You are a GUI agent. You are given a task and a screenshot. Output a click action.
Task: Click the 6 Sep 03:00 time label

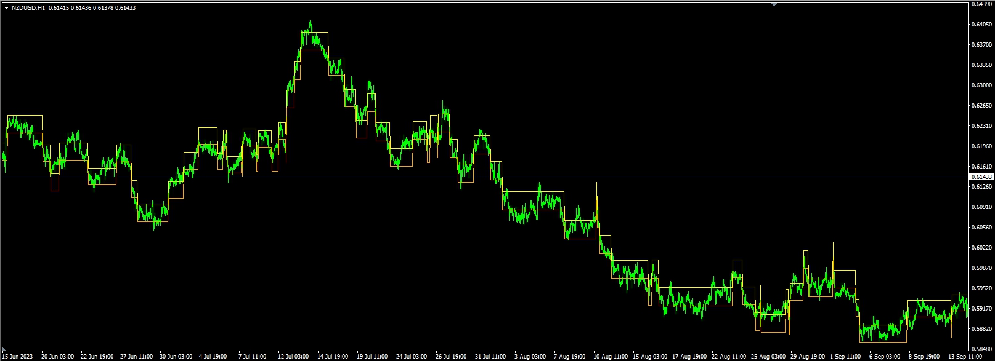(884, 356)
